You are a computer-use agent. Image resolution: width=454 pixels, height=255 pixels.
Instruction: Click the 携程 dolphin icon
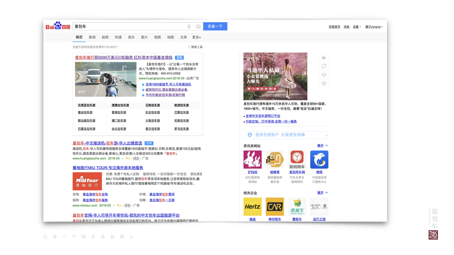pos(320,160)
